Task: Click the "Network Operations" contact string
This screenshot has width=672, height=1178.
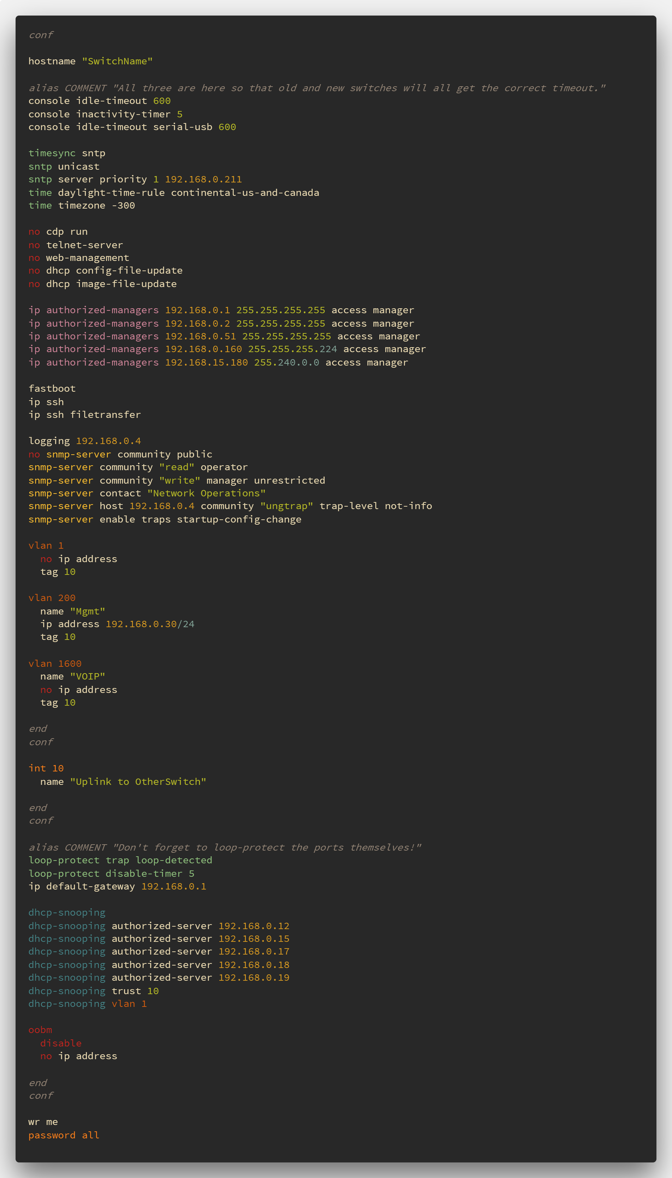Action: point(207,494)
